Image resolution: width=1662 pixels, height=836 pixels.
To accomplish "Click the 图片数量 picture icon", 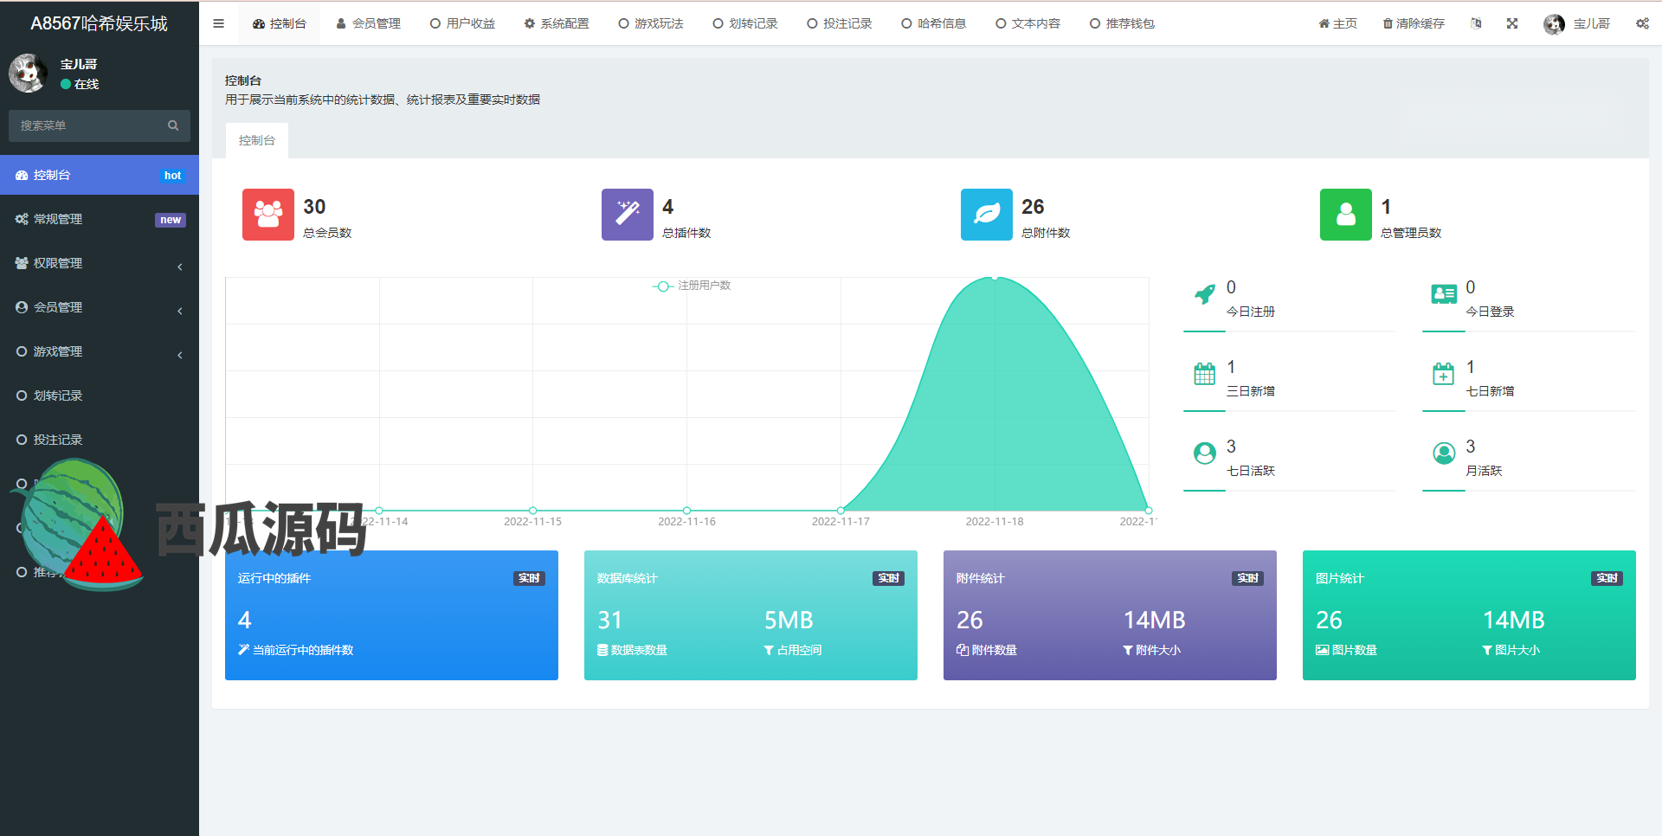I will 1323,650.
